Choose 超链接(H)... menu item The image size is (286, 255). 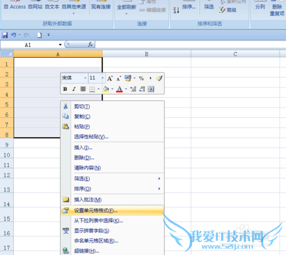(113, 251)
